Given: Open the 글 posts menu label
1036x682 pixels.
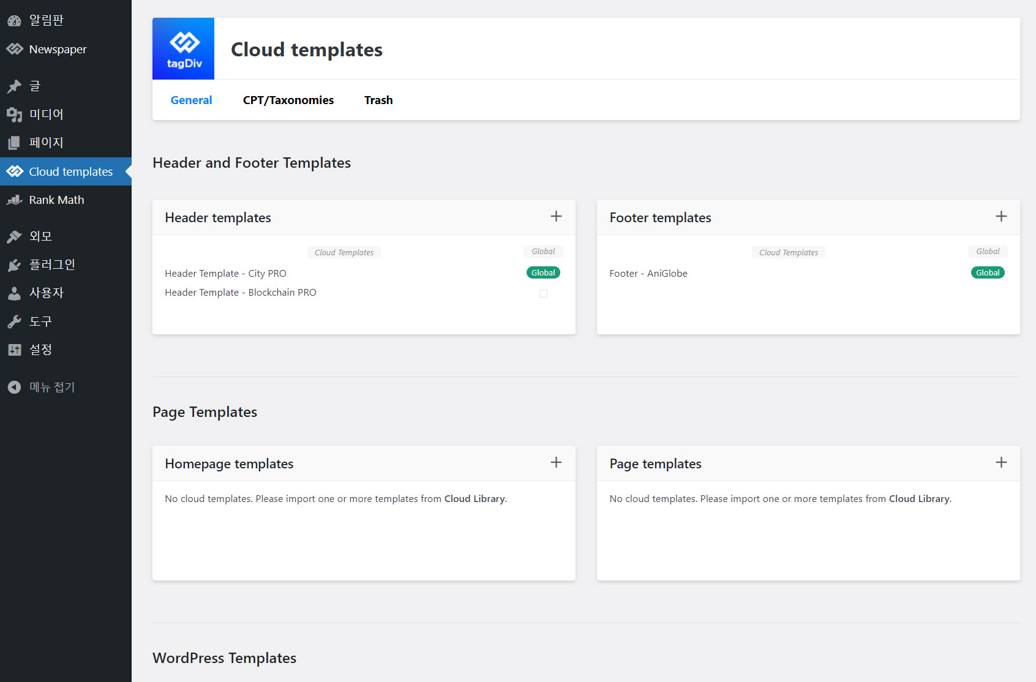Looking at the screenshot, I should (x=35, y=86).
